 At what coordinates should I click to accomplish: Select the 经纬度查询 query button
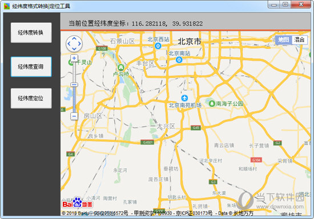coord(31,67)
